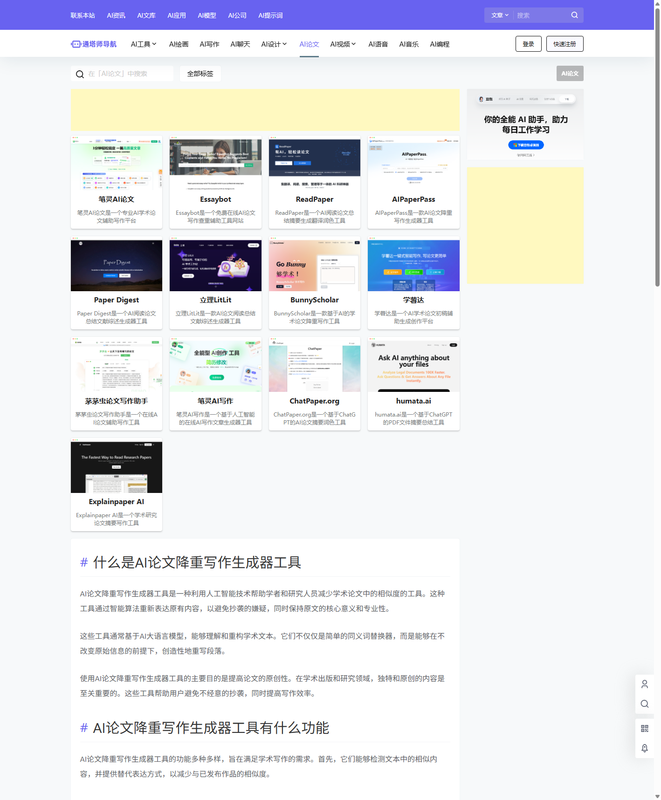The height and width of the screenshot is (800, 661).
Task: Expand the AI设计 menu
Action: point(274,44)
